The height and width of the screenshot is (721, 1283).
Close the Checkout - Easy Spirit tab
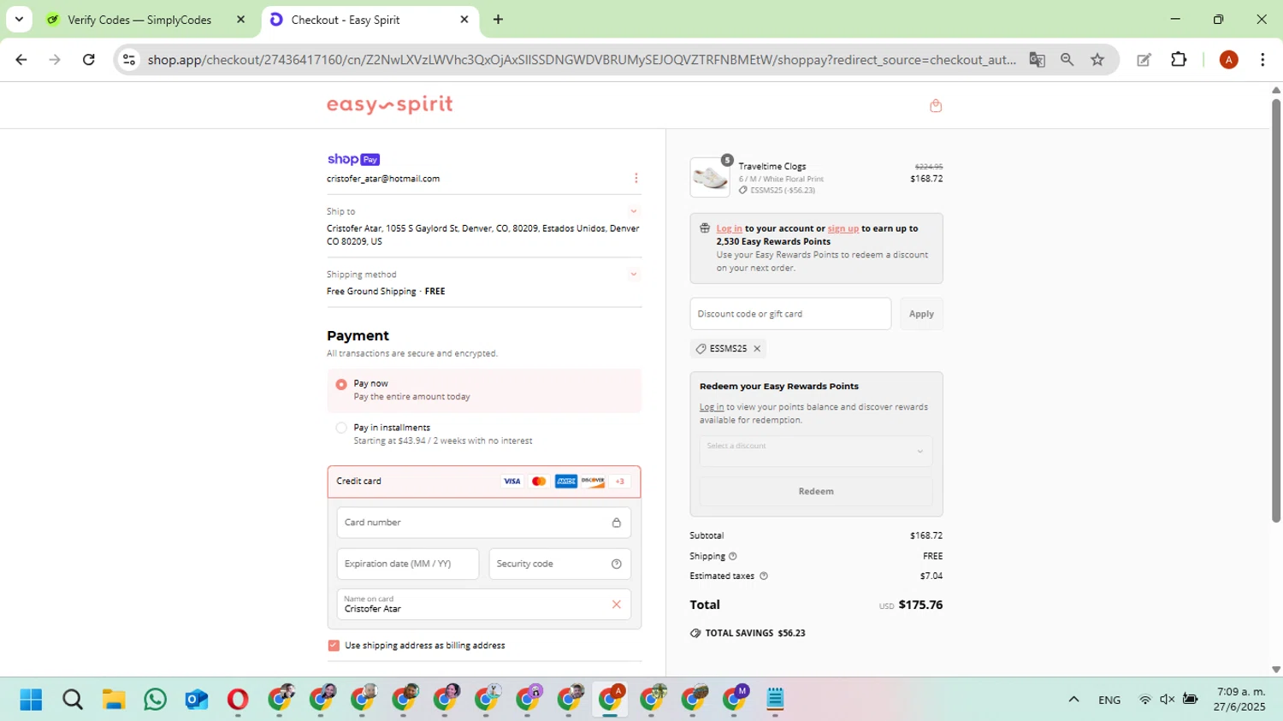point(464,20)
